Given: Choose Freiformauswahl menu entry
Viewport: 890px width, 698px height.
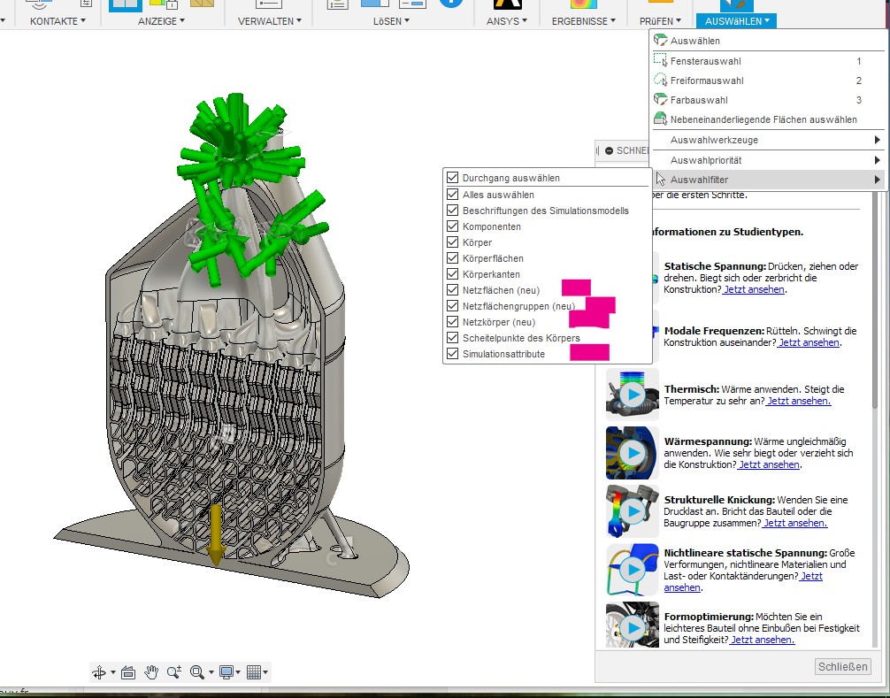Looking at the screenshot, I should (x=769, y=80).
